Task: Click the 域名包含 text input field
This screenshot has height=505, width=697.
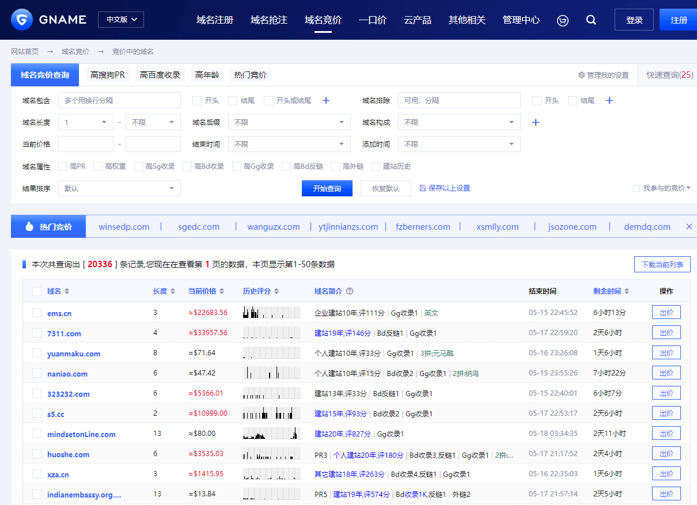Action: click(x=119, y=101)
